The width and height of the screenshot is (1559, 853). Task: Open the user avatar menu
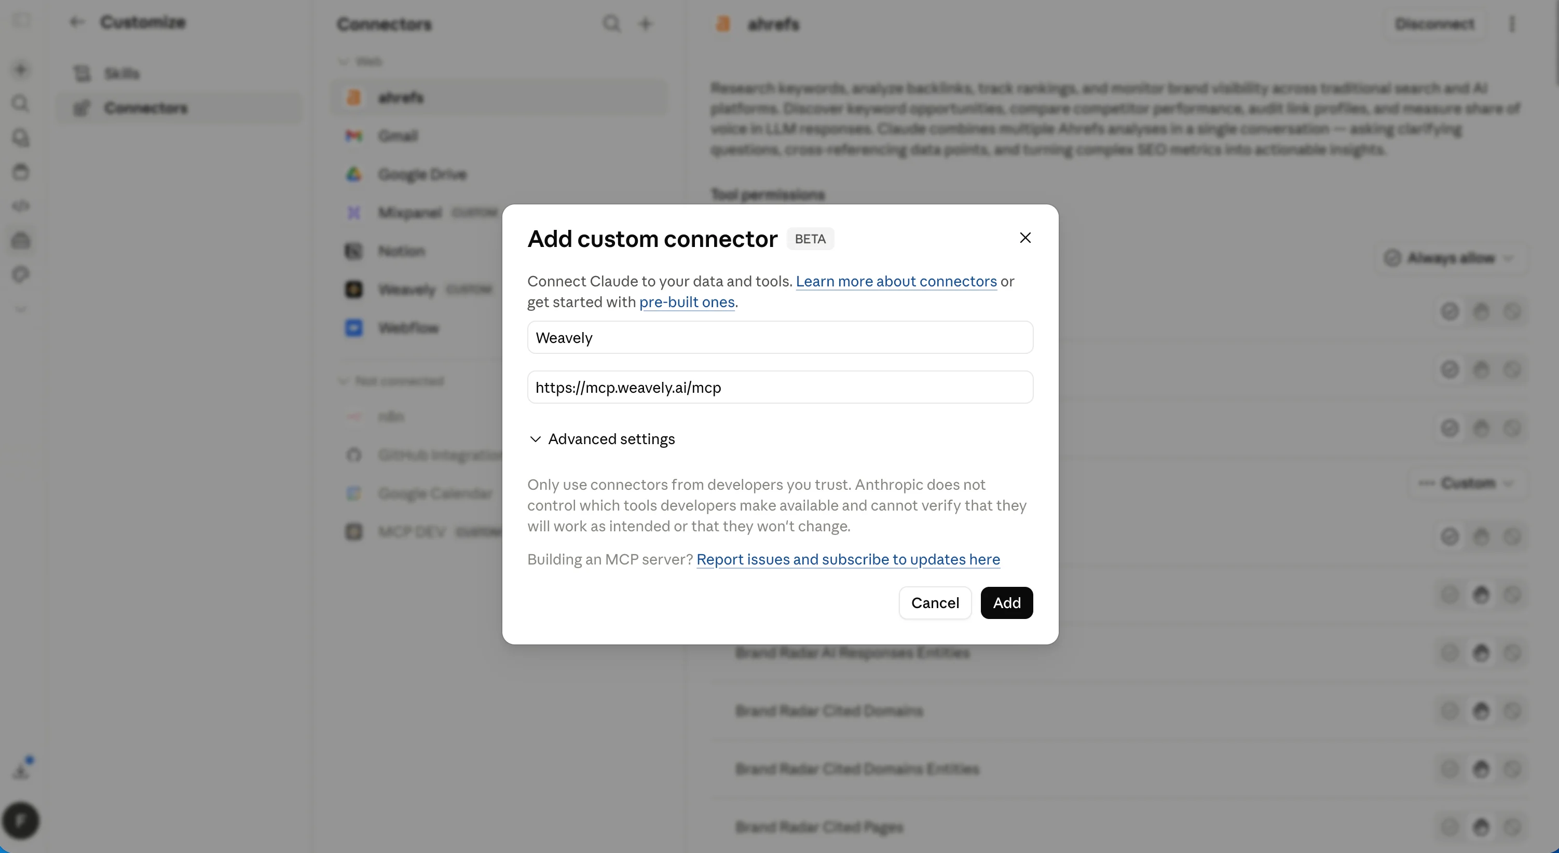click(21, 821)
